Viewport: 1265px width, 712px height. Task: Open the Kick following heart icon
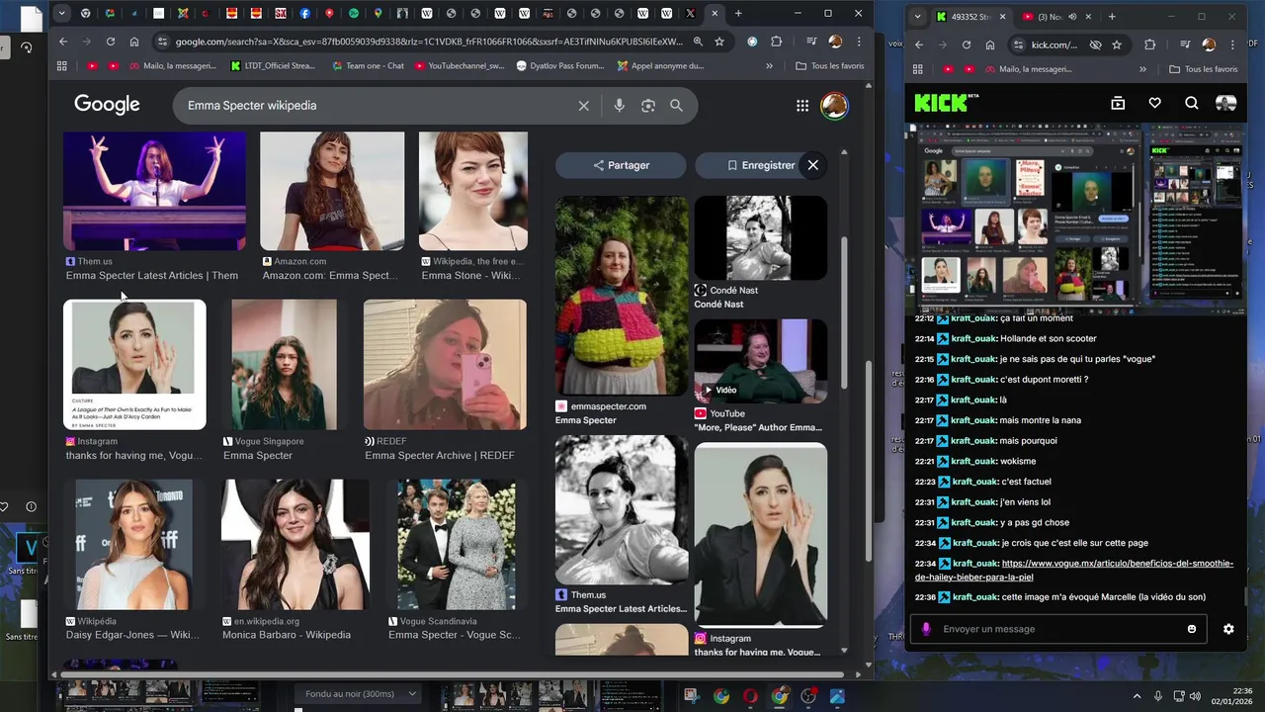click(x=1154, y=103)
